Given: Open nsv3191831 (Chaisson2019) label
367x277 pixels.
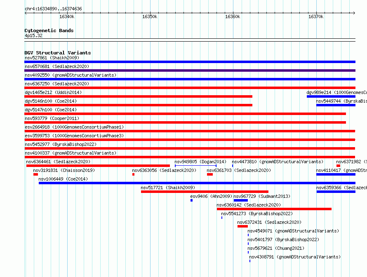Looking at the screenshot, I should [64, 170].
